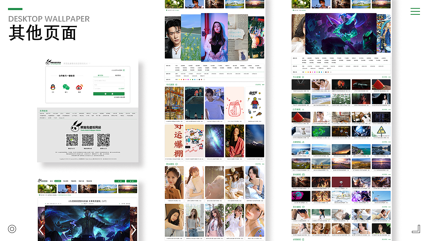Open the lake landscape category banner on detail page
Image resolution: width=428 pixels, height=241 pixels.
pyautogui.click(x=108, y=189)
